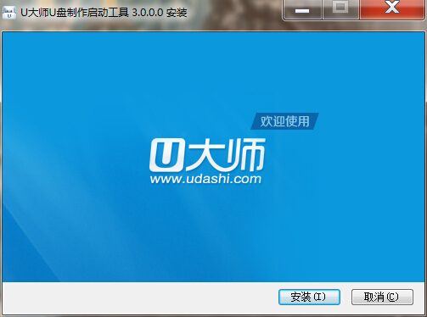Click the title text U大师U盘制作启动工具 3.0.0.0 安装

pos(104,13)
